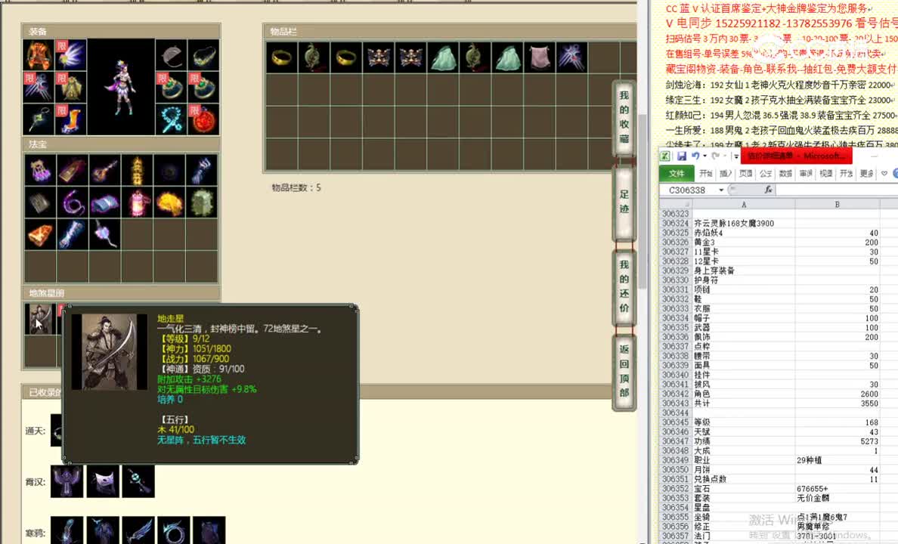
Task: Select the pink cloth item in inventory bar
Action: pos(539,57)
